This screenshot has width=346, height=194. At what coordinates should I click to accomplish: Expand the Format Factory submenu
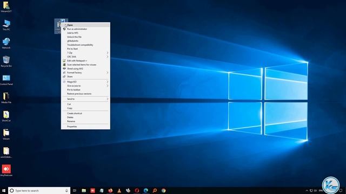click(85, 73)
